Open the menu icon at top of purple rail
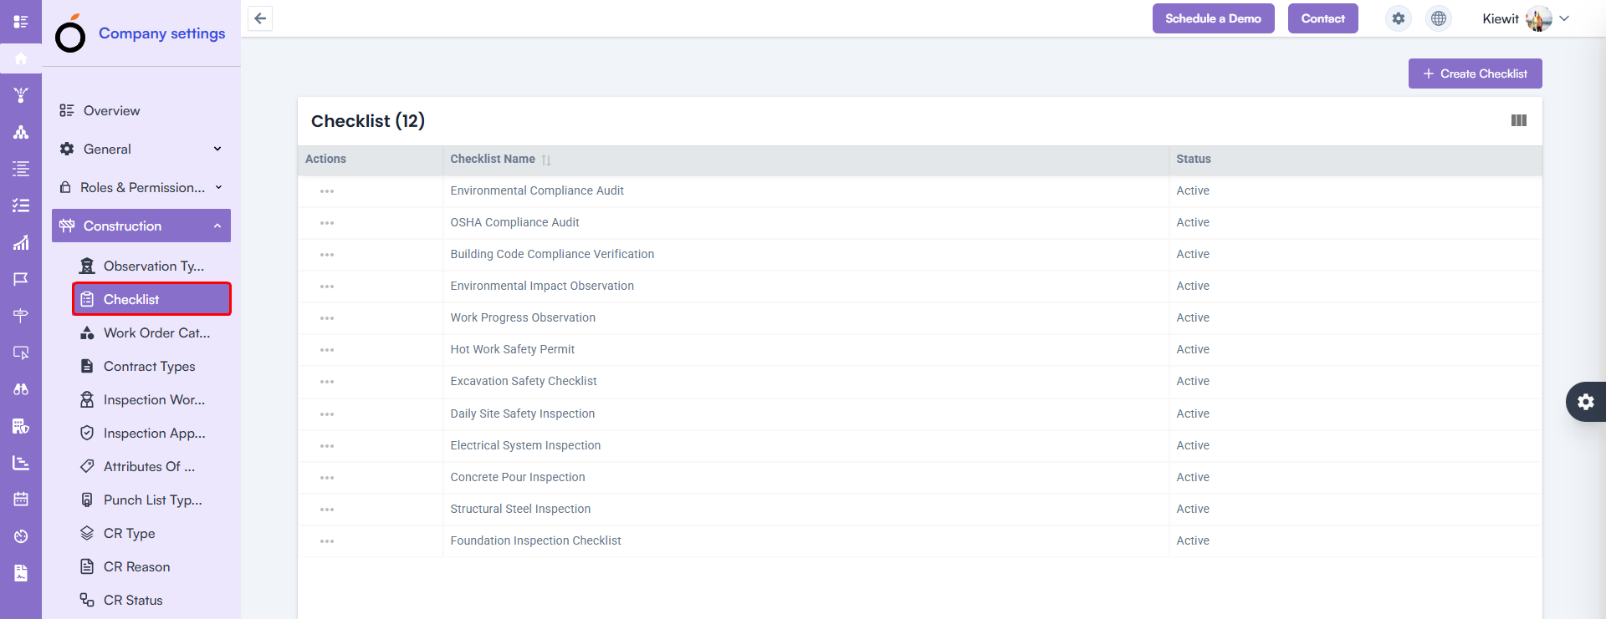This screenshot has width=1606, height=619. (x=21, y=22)
